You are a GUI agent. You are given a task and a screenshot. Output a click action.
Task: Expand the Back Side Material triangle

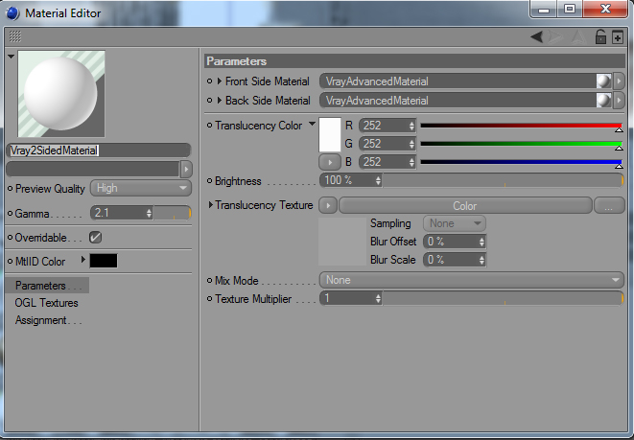point(219,101)
